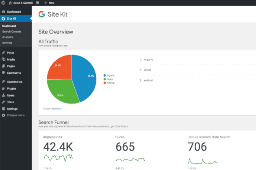The width and height of the screenshot is (256, 170).
Task: Open the Analytics submenu item
Action: [x=8, y=37]
